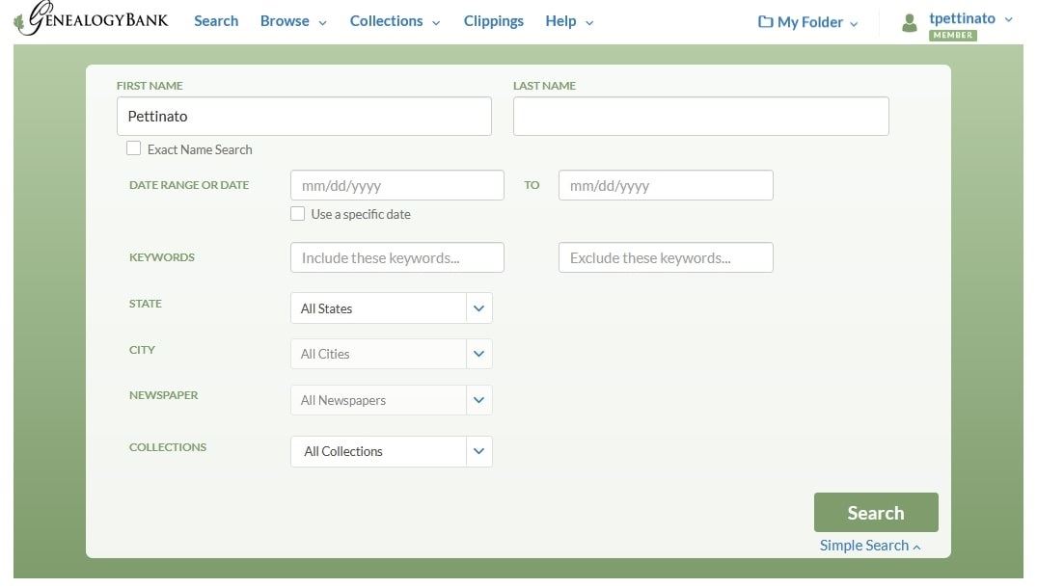Check Use a specific date
The width and height of the screenshot is (1037, 588).
(x=298, y=213)
